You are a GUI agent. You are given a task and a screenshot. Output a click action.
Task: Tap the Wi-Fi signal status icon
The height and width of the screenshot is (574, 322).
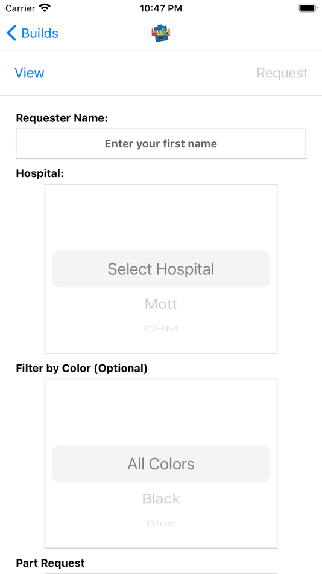45,8
